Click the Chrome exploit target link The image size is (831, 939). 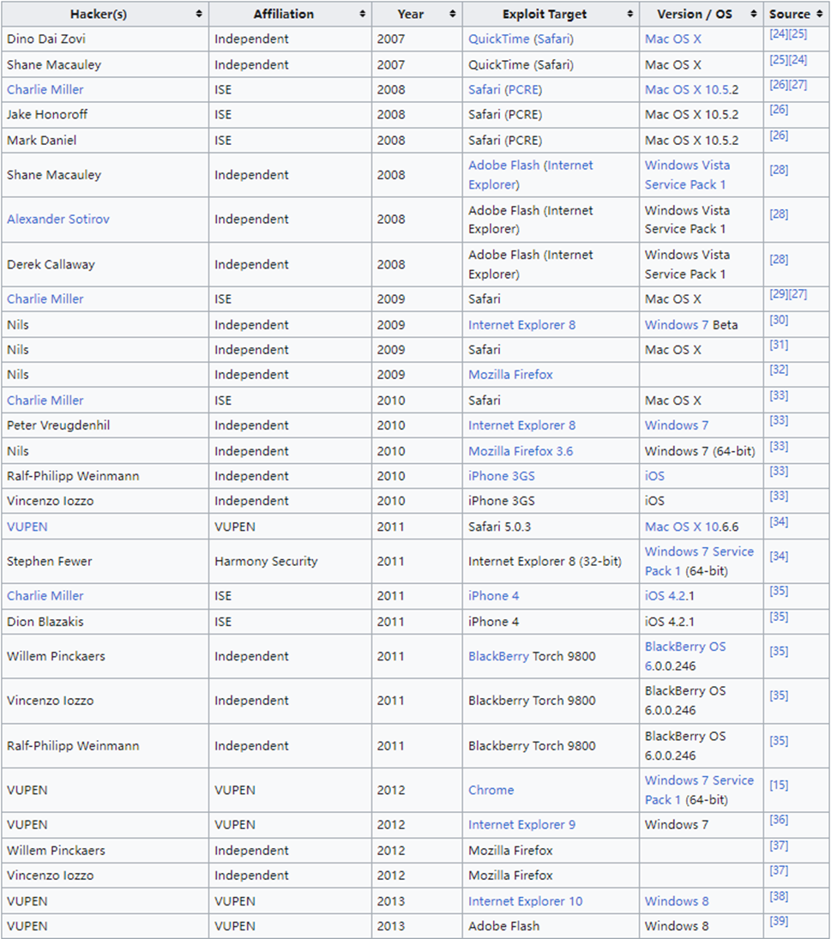[x=491, y=791]
